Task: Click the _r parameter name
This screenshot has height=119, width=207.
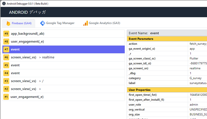Action: 130,54
